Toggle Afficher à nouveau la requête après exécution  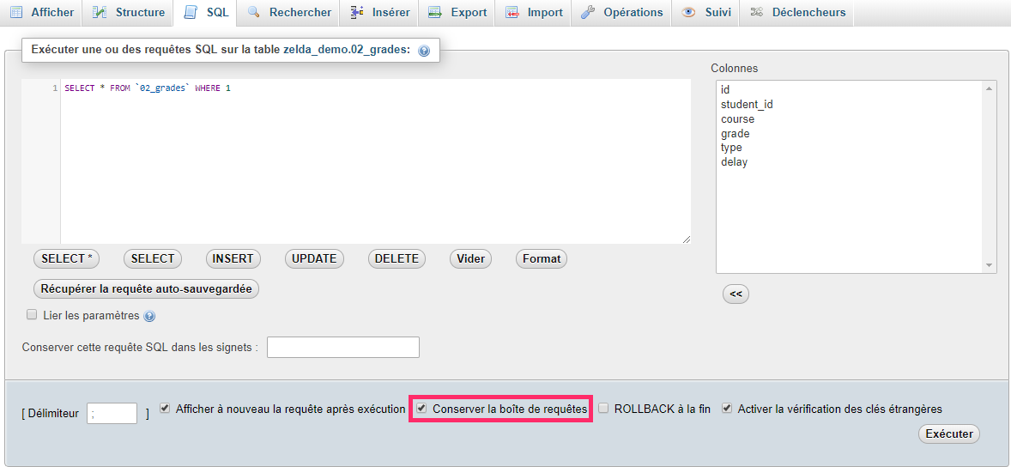tap(165, 409)
